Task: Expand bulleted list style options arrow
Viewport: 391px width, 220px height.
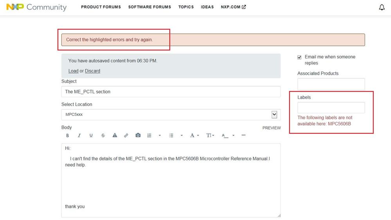Action: point(182,135)
